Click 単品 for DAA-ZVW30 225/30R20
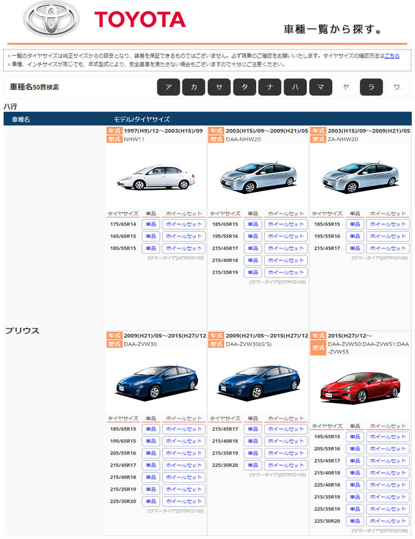 (151, 501)
